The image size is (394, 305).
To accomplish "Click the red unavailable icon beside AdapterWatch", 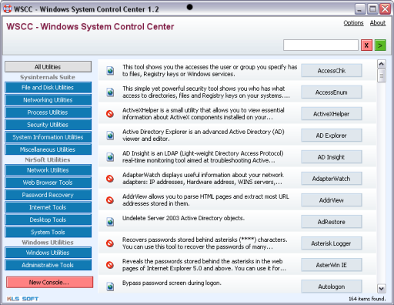I will 110,179.
